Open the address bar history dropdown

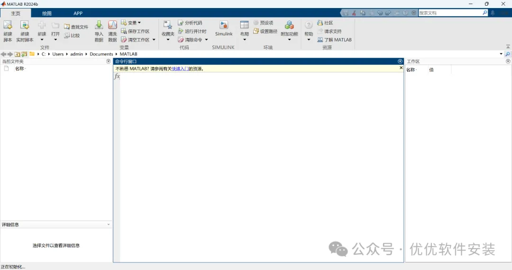[x=501, y=54]
